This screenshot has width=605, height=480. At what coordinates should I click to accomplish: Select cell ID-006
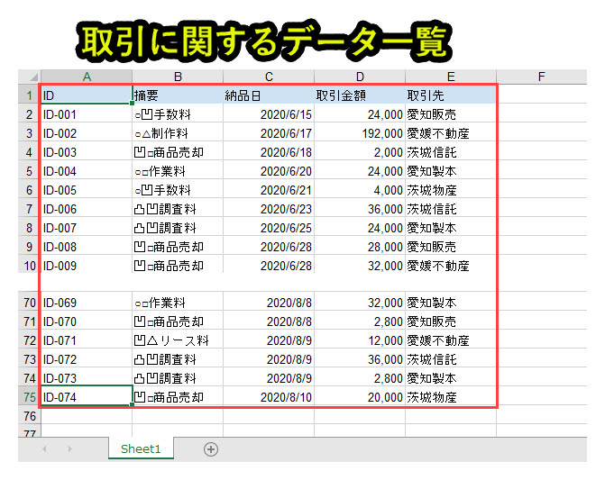tap(87, 208)
